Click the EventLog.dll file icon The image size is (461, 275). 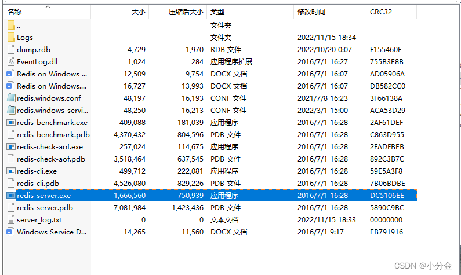point(11,61)
